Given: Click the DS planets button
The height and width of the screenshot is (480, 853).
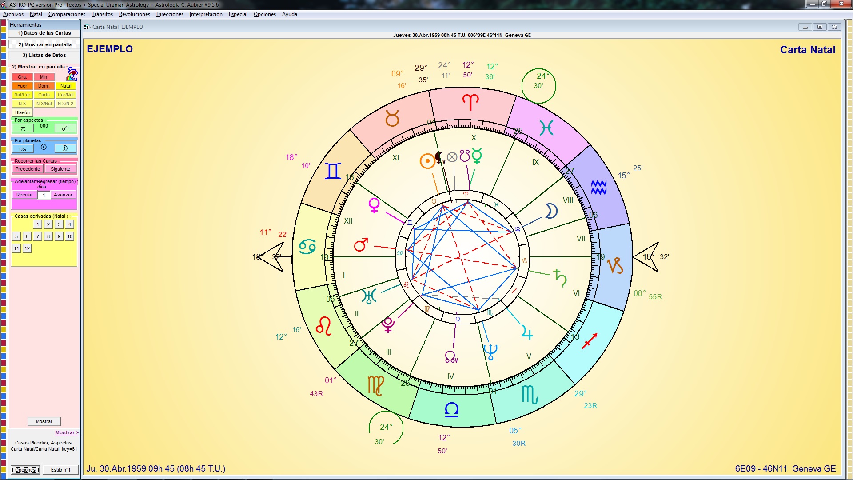Looking at the screenshot, I should tap(23, 149).
